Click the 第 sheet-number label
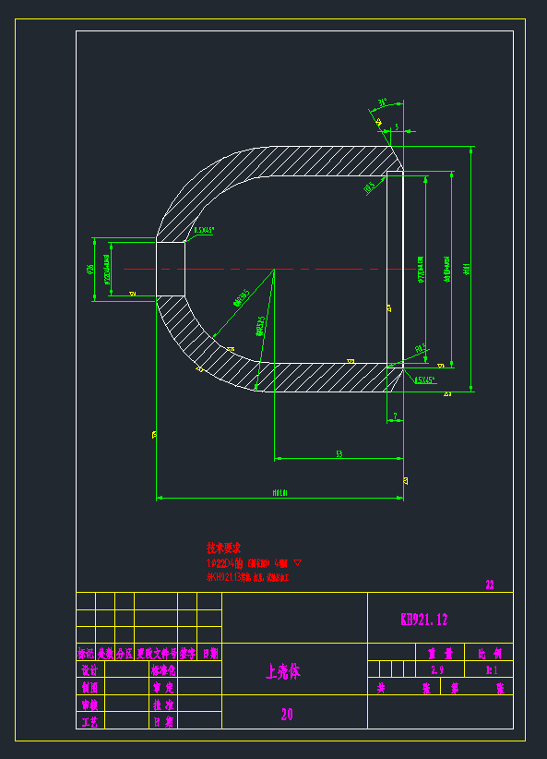 click(455, 688)
